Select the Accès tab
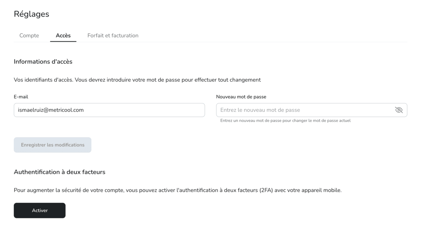425x241 pixels. click(63, 35)
